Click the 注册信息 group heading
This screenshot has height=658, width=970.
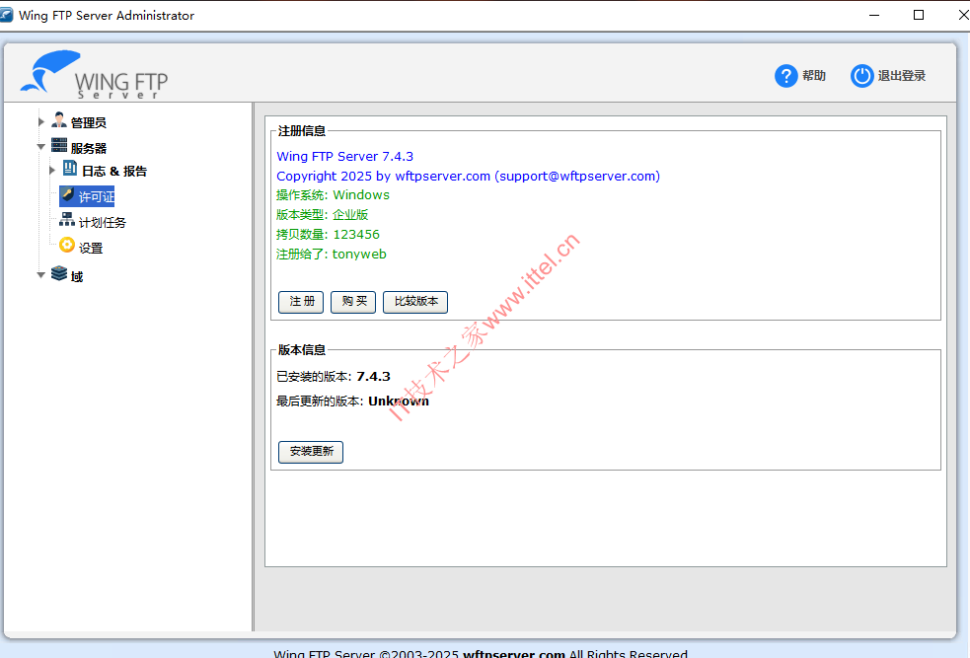click(x=301, y=131)
